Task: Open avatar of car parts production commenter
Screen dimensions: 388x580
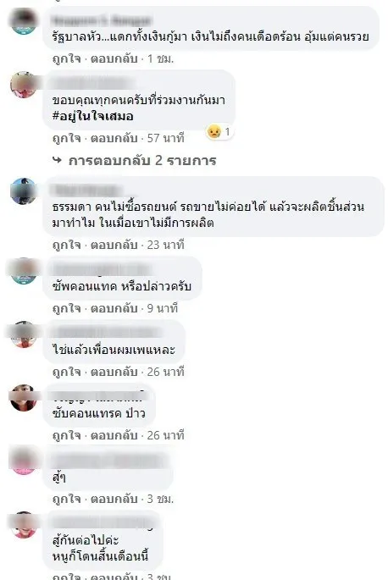Action: [x=24, y=191]
